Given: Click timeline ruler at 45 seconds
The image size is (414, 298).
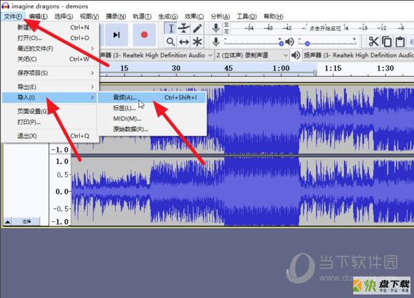Looking at the screenshot, I should 228,69.
